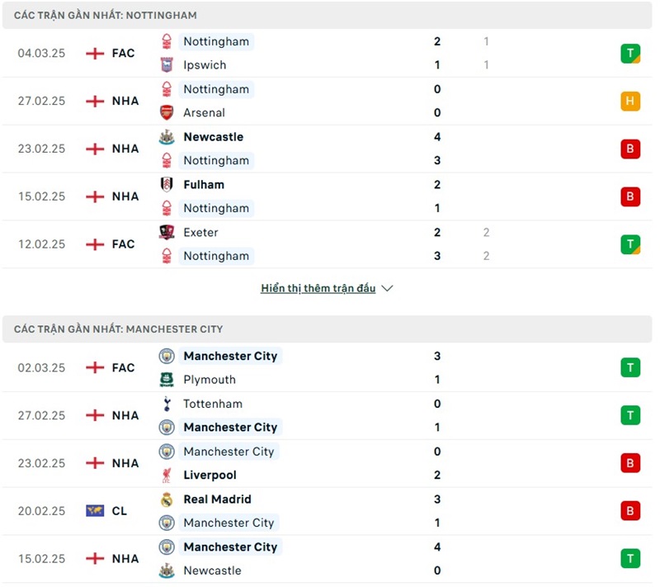660x587 pixels.
Task: Click the red B badge for Newcastle vs Nottingham
Action: click(x=630, y=149)
